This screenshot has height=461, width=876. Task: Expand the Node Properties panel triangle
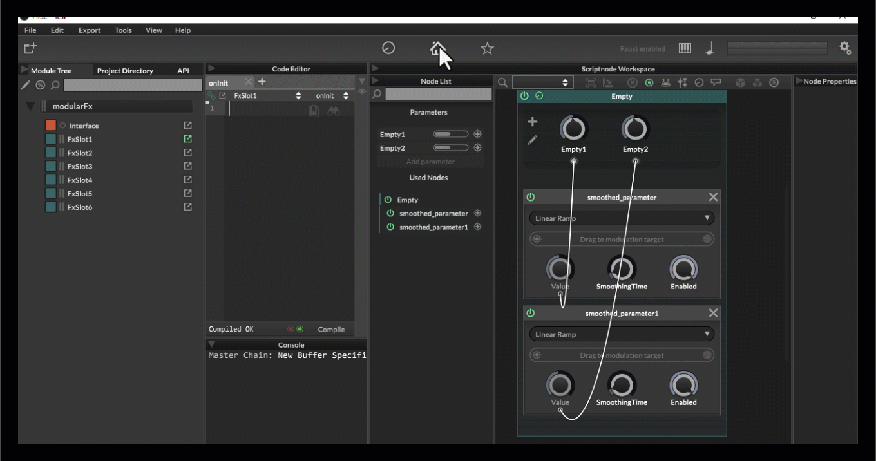coord(799,81)
